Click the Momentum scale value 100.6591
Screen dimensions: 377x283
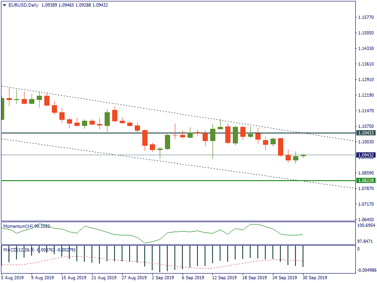(366, 225)
